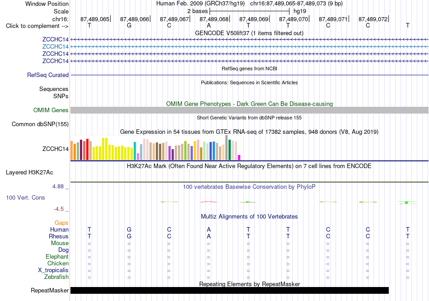The height and width of the screenshot is (301, 429).
Task: Click the ZCCHC14 label beside the GTEx chart
Action: (55, 149)
